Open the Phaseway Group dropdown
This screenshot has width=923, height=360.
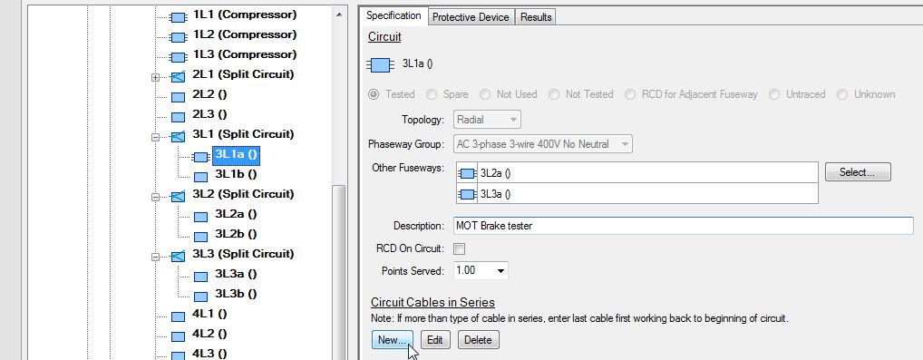coord(543,144)
